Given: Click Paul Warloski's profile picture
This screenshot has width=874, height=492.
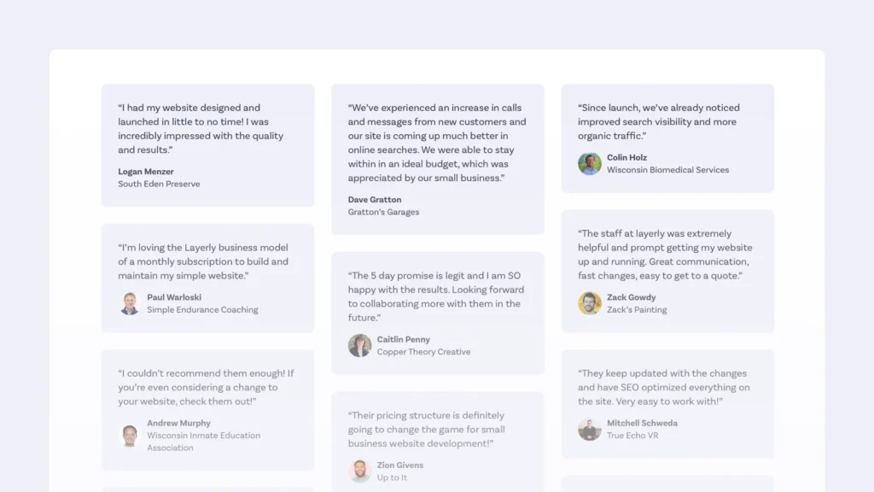Looking at the screenshot, I should pos(130,303).
